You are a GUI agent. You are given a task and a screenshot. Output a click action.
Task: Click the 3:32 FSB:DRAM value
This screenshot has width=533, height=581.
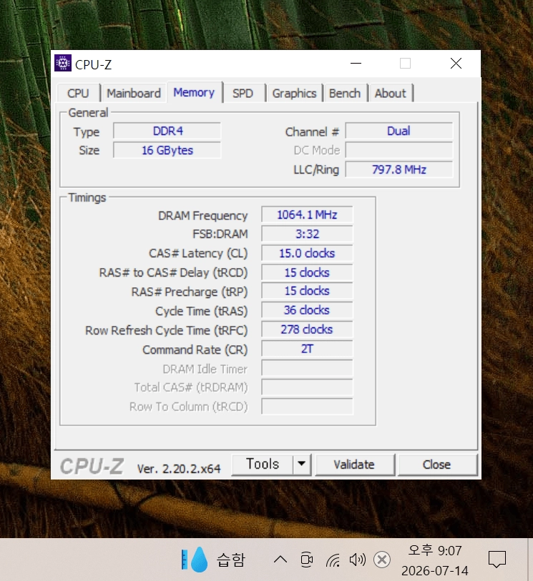point(307,234)
